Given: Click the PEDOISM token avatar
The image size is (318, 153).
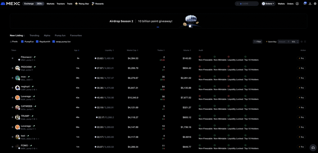Looking at the screenshot, I should [17, 68].
